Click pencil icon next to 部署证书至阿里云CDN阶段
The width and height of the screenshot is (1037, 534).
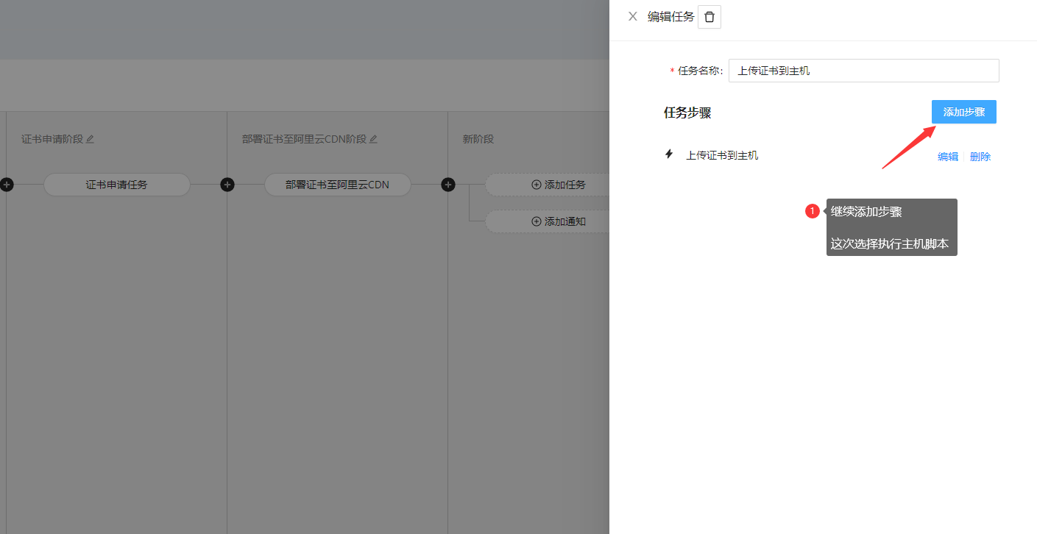[373, 139]
